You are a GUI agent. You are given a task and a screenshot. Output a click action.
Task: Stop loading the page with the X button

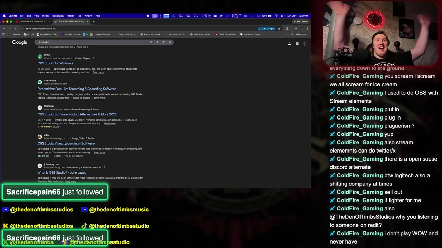(16, 29)
